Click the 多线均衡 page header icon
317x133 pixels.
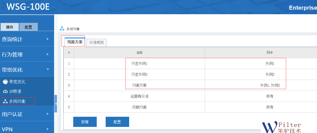(x=62, y=29)
